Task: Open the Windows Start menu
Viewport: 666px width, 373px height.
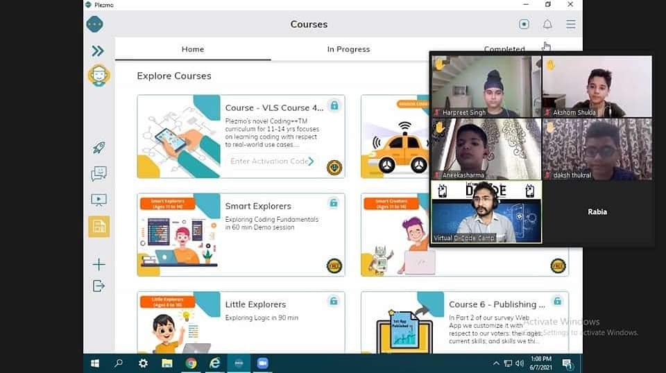Action: tap(95, 363)
